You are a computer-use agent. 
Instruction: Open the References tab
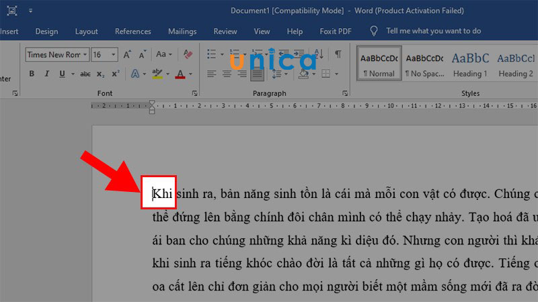pos(132,31)
